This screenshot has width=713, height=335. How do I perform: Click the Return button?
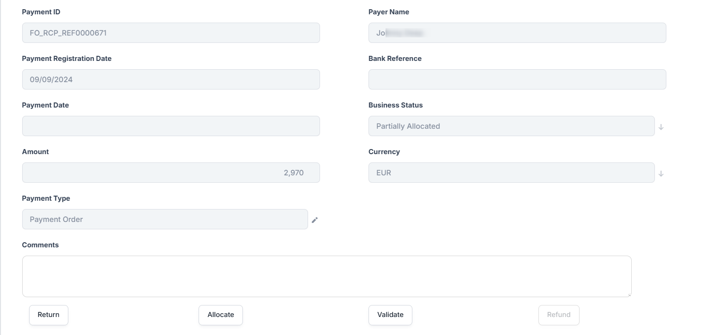[48, 315]
